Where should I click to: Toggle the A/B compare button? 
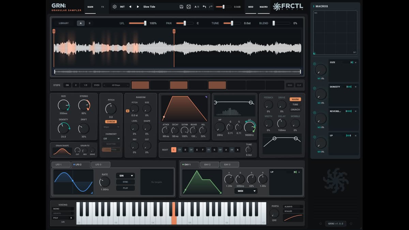pyautogui.click(x=197, y=7)
